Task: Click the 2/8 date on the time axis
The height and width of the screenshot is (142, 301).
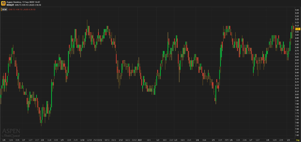Action: pyautogui.click(x=42, y=140)
